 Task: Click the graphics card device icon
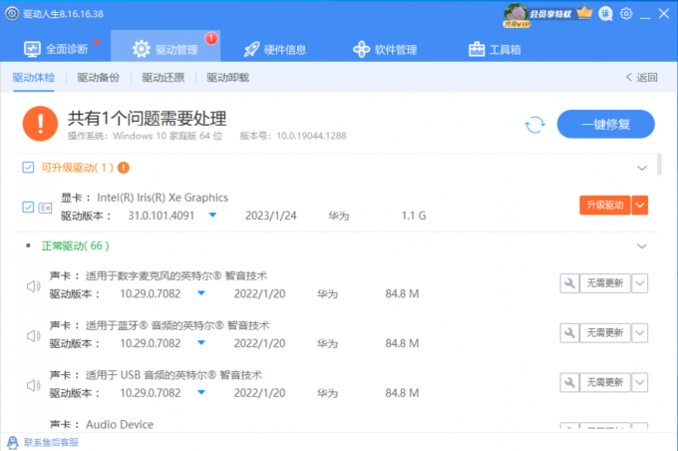click(x=45, y=209)
